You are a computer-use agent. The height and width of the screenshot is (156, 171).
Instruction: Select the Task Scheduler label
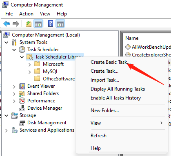(43, 50)
